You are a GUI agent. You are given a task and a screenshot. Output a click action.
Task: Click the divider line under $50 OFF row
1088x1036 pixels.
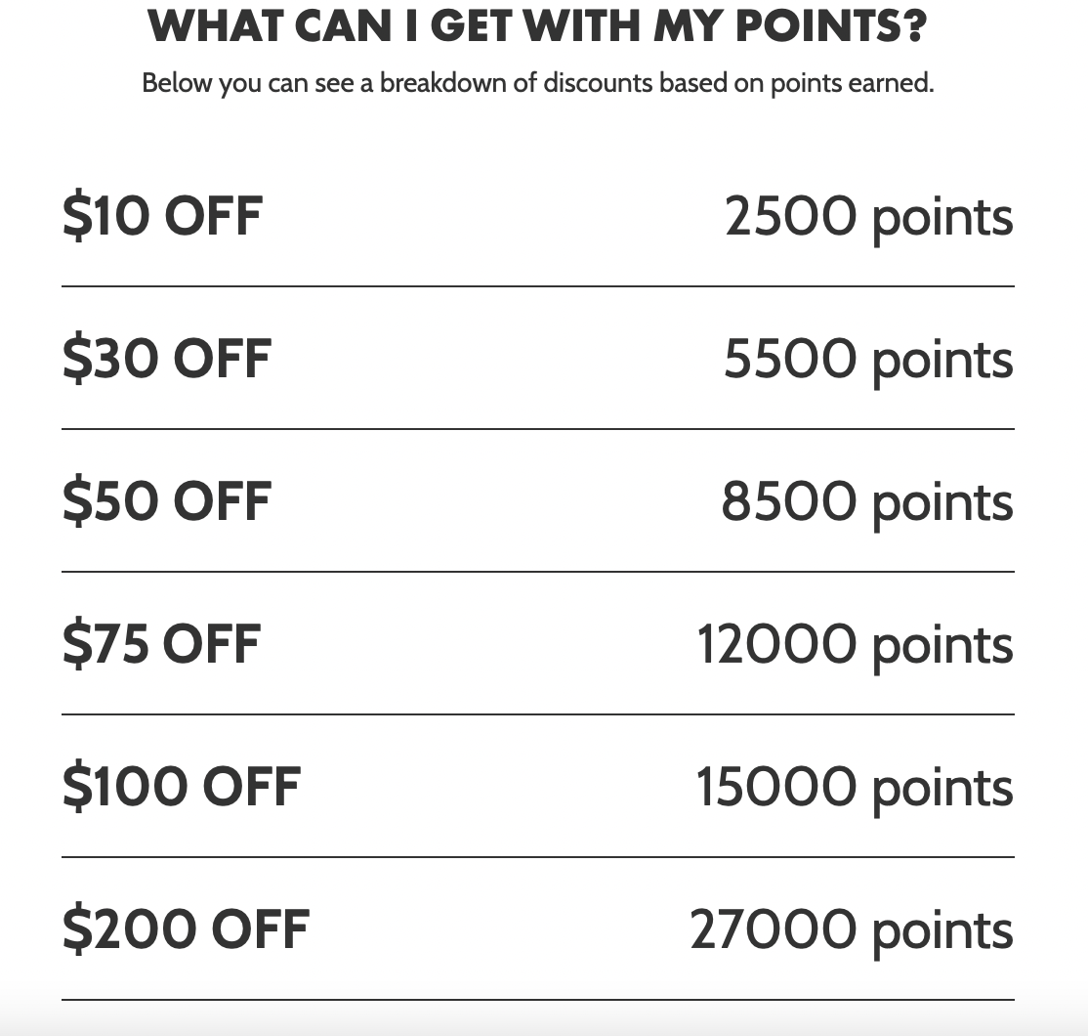(537, 572)
